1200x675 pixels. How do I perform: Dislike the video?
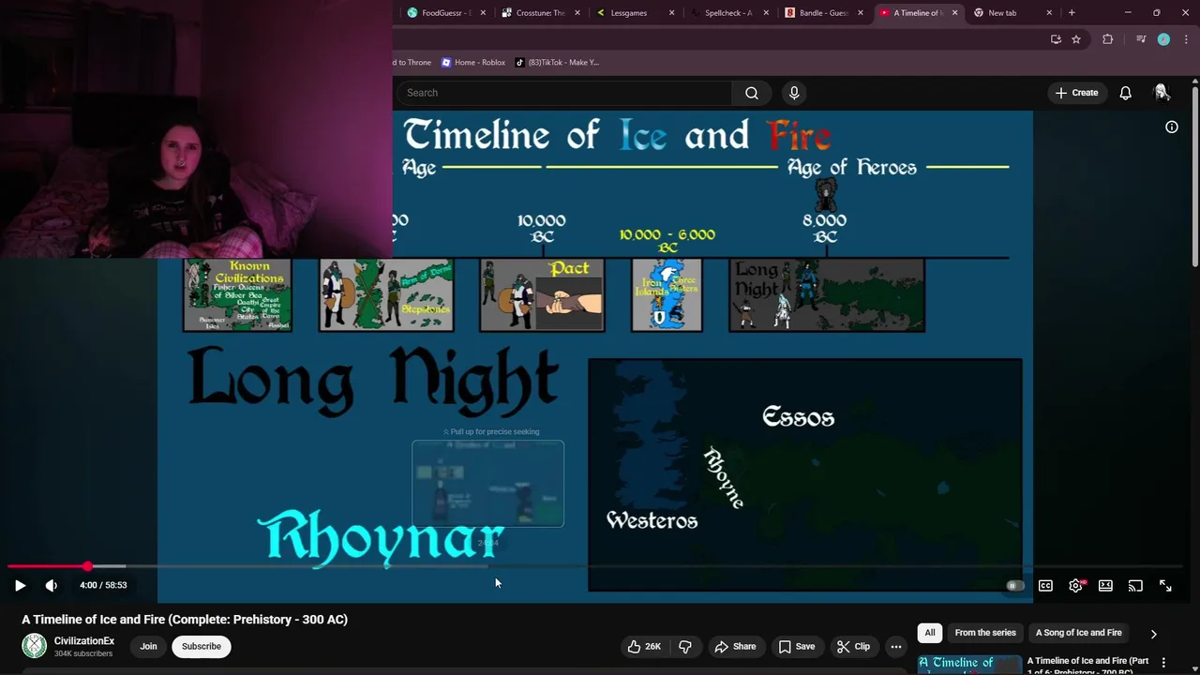pyautogui.click(x=685, y=646)
